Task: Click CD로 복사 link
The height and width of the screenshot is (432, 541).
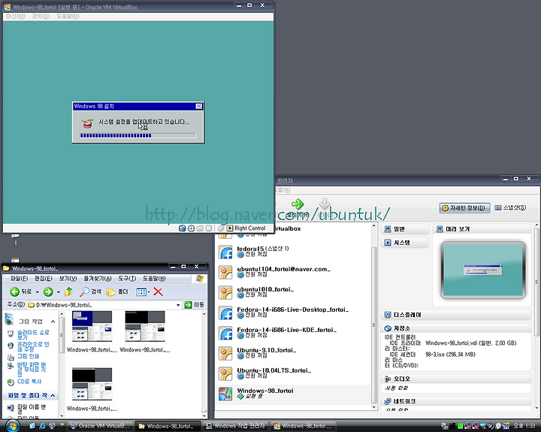Action: click(29, 382)
